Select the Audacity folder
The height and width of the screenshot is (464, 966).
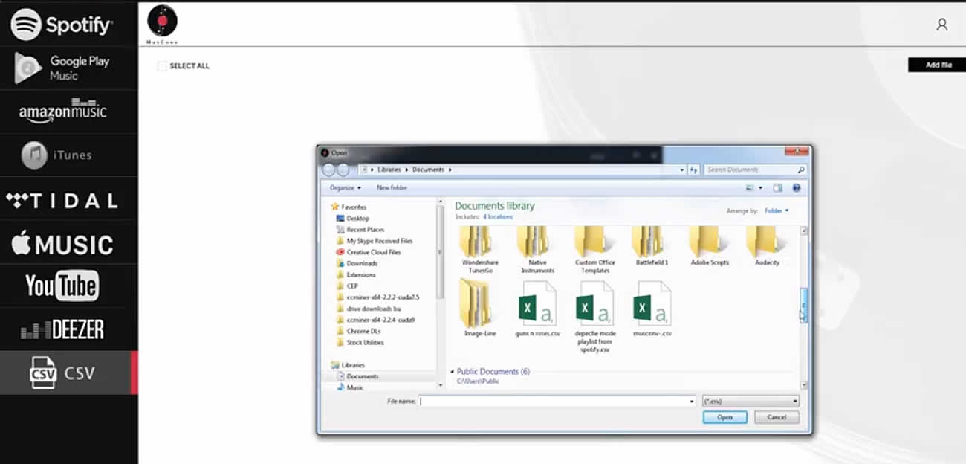click(x=766, y=246)
